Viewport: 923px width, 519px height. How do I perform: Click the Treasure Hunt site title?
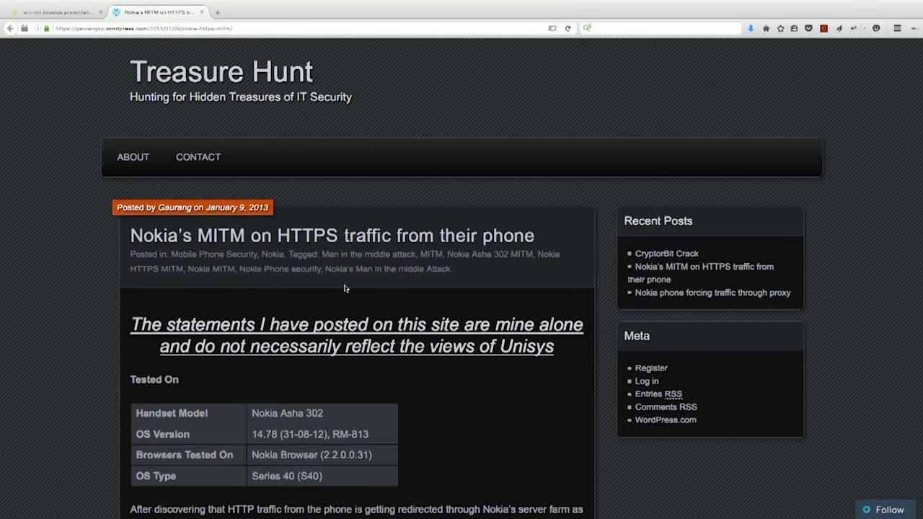click(x=221, y=72)
